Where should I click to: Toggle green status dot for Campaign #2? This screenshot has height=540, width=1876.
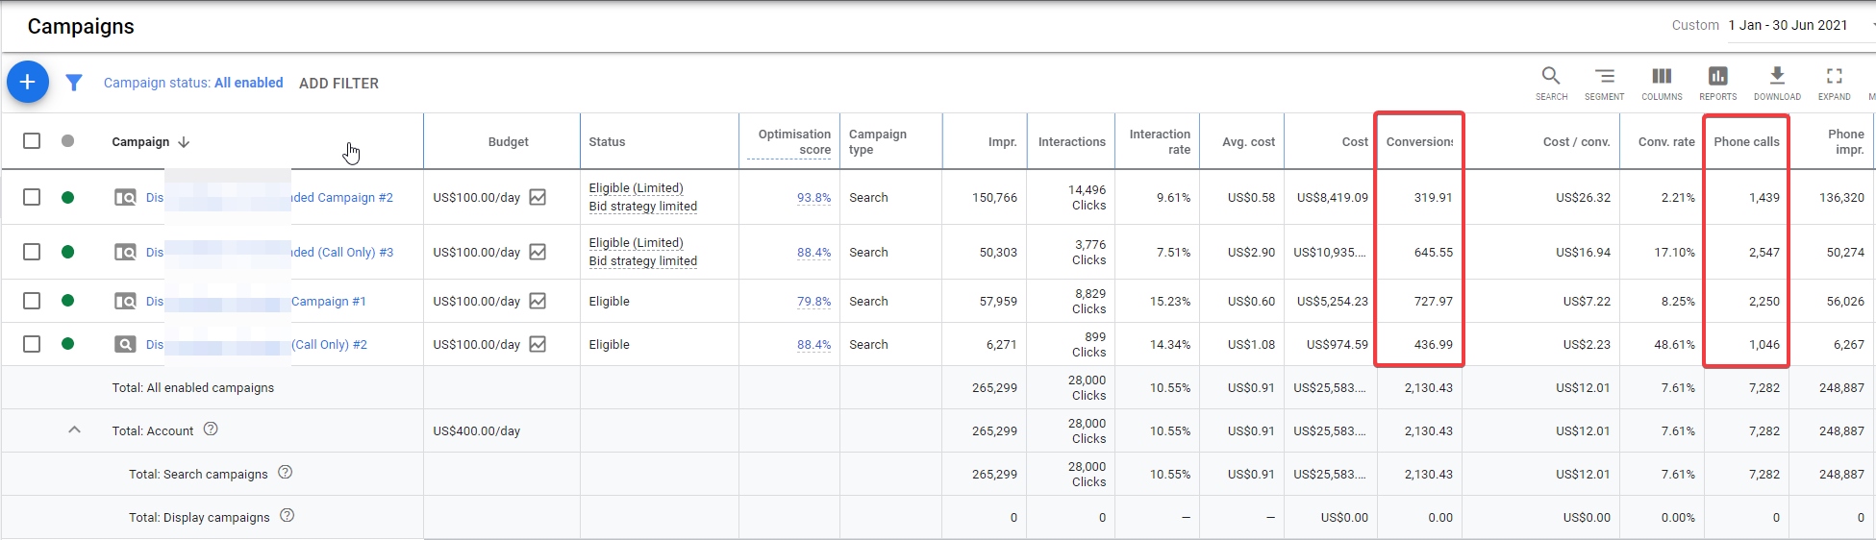pyautogui.click(x=67, y=197)
